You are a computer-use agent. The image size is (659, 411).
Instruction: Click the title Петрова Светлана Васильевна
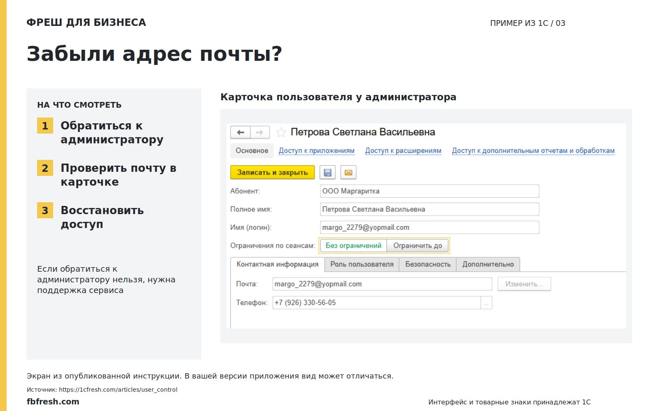tap(363, 132)
